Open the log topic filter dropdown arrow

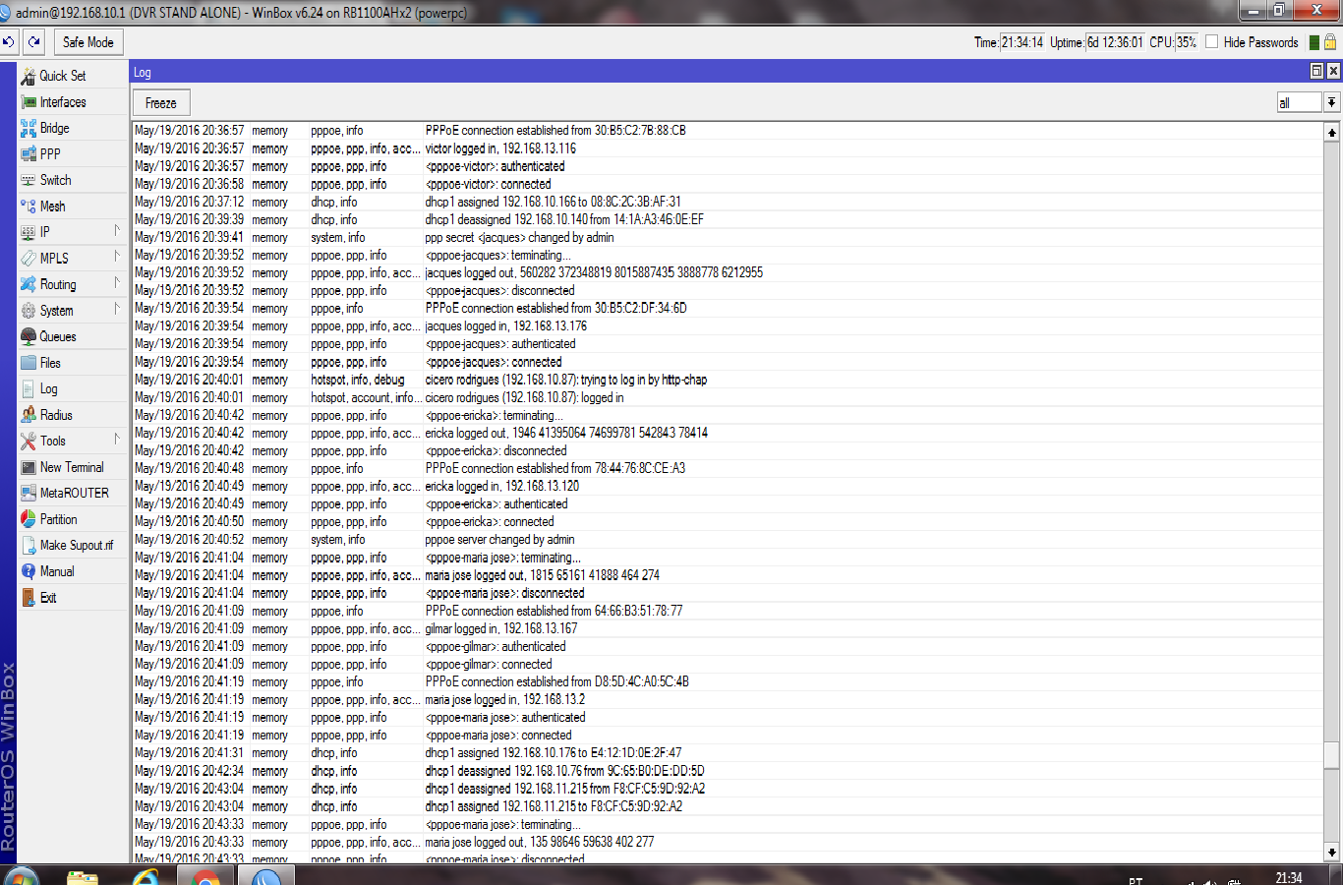[x=1331, y=102]
